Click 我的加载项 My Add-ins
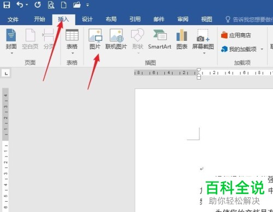Image resolution: width=273 pixels, height=212 pixels. point(239,49)
